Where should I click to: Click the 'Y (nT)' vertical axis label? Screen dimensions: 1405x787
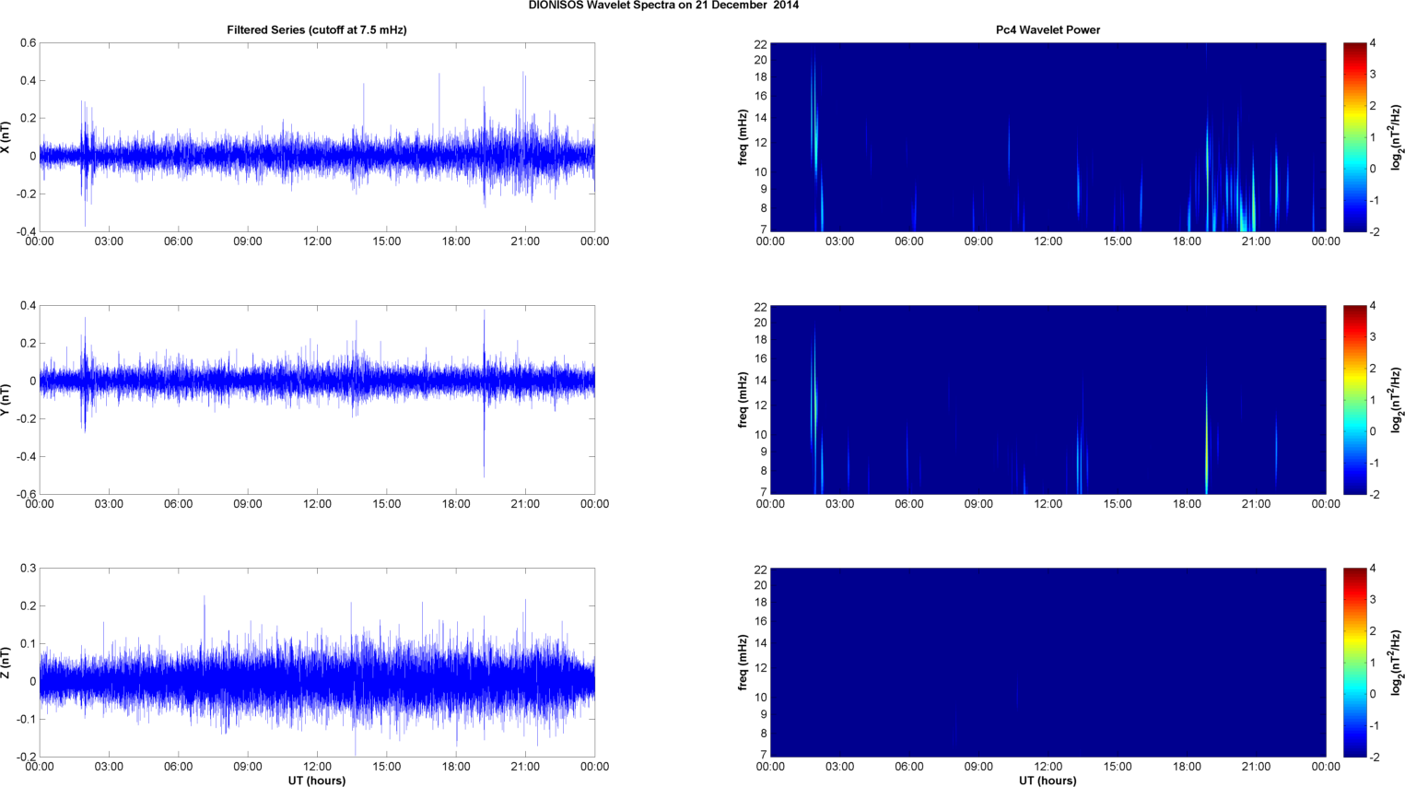pyautogui.click(x=6, y=399)
